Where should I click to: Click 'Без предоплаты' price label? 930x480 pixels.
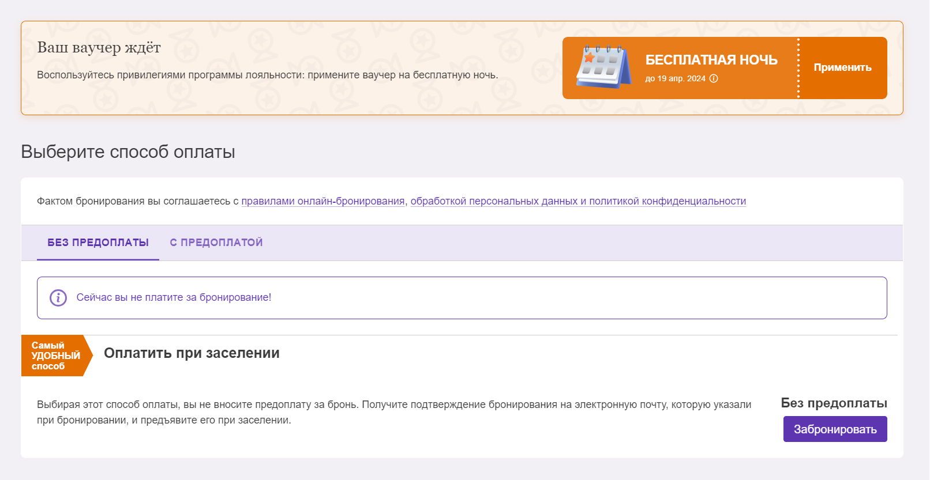[834, 403]
